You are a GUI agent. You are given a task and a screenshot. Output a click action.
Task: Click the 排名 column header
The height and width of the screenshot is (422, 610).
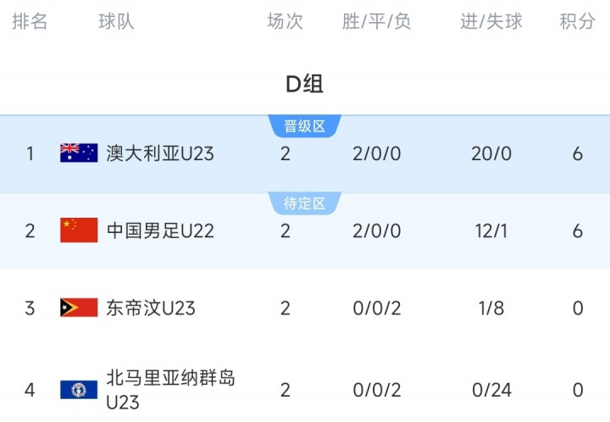(x=30, y=22)
